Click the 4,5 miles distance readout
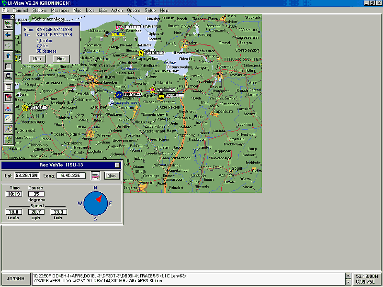 [x=44, y=41]
